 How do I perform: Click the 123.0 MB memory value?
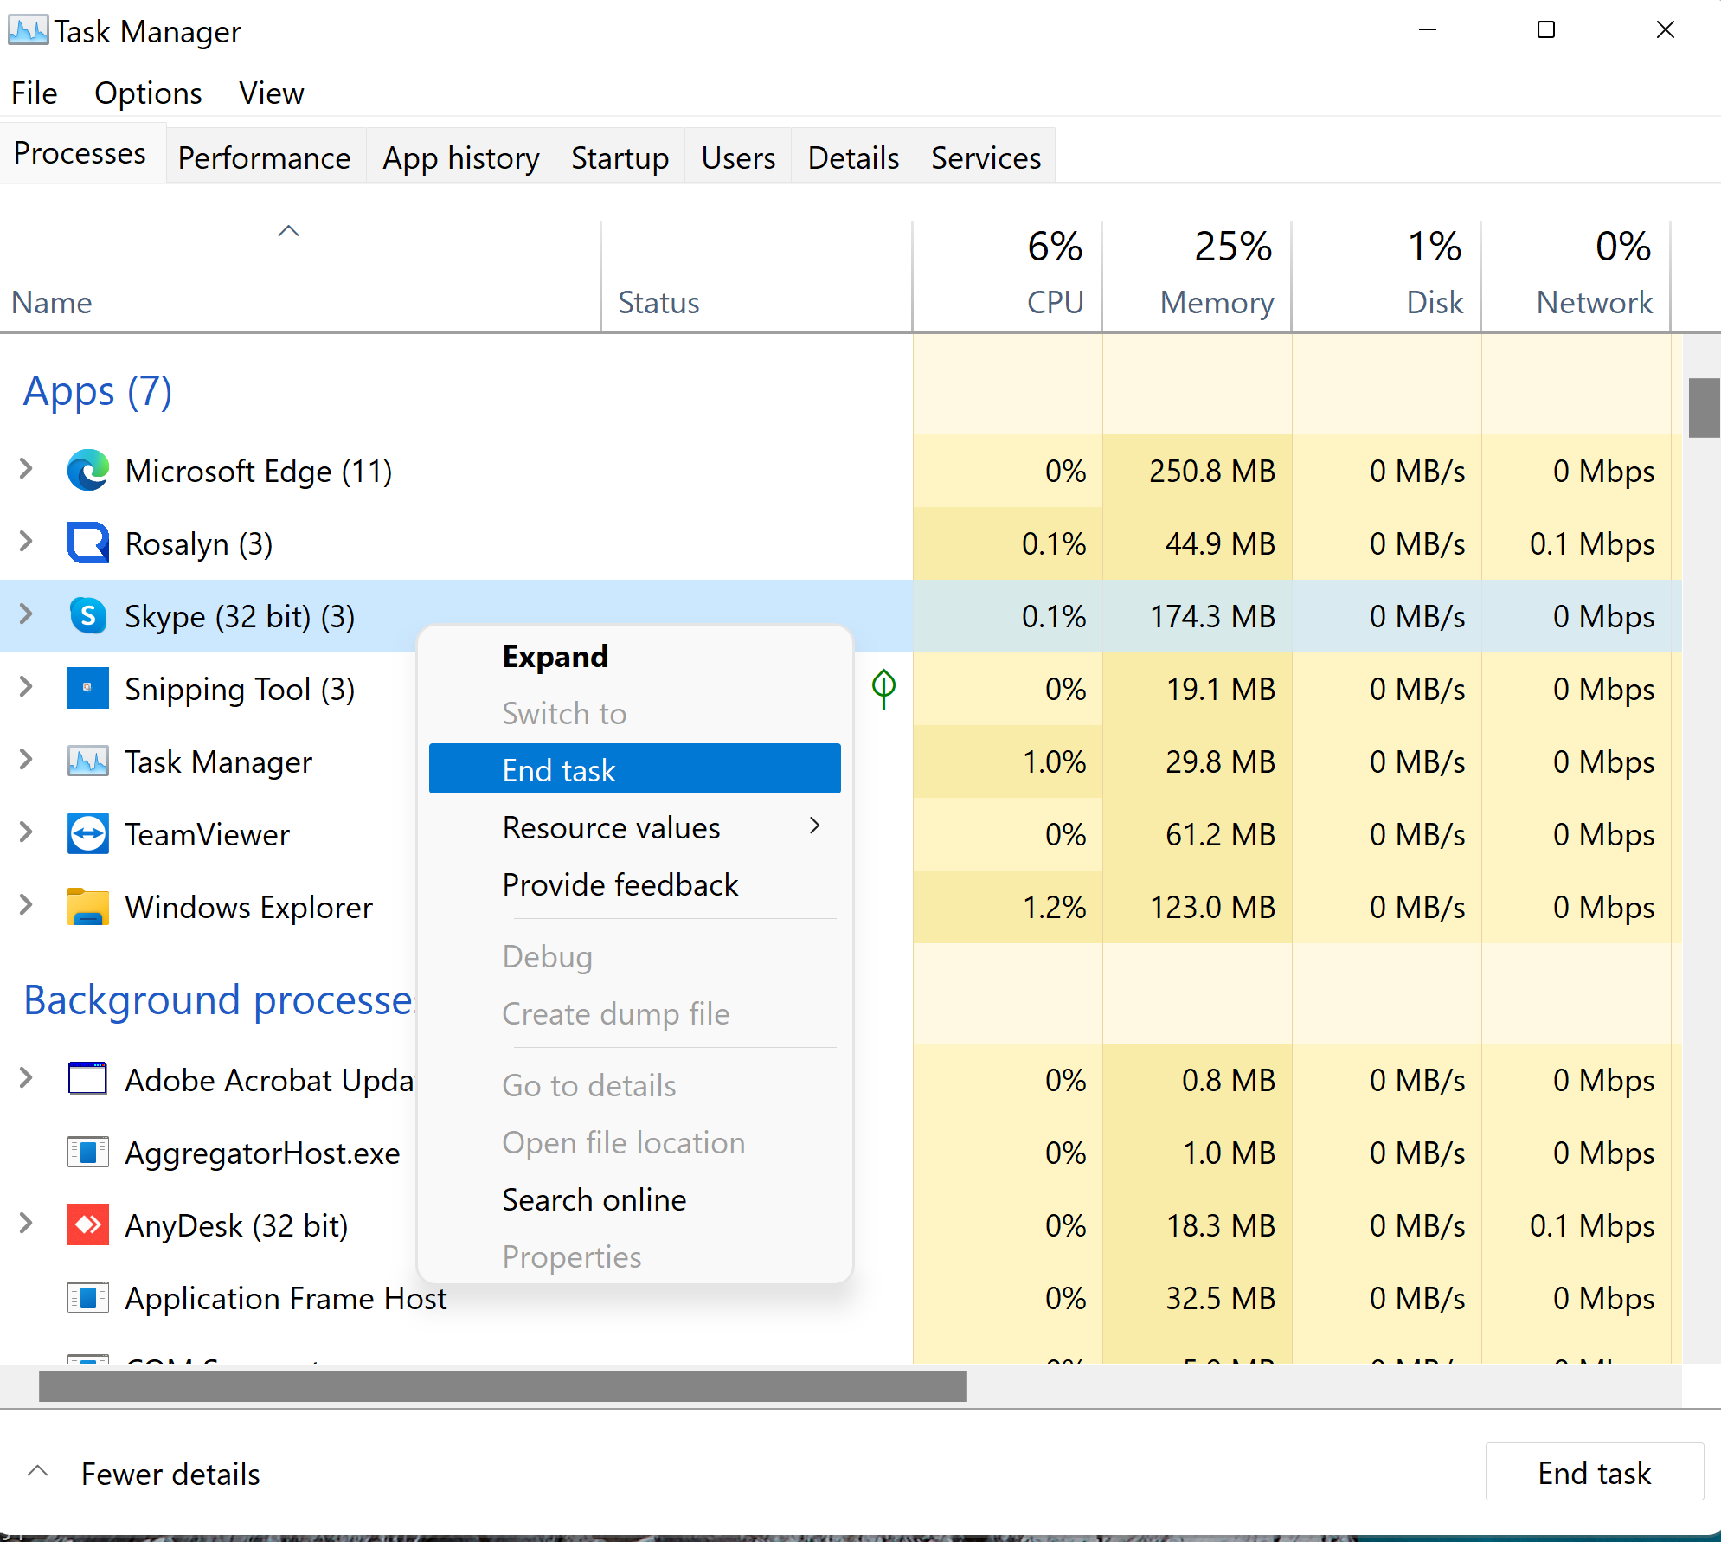(x=1212, y=907)
